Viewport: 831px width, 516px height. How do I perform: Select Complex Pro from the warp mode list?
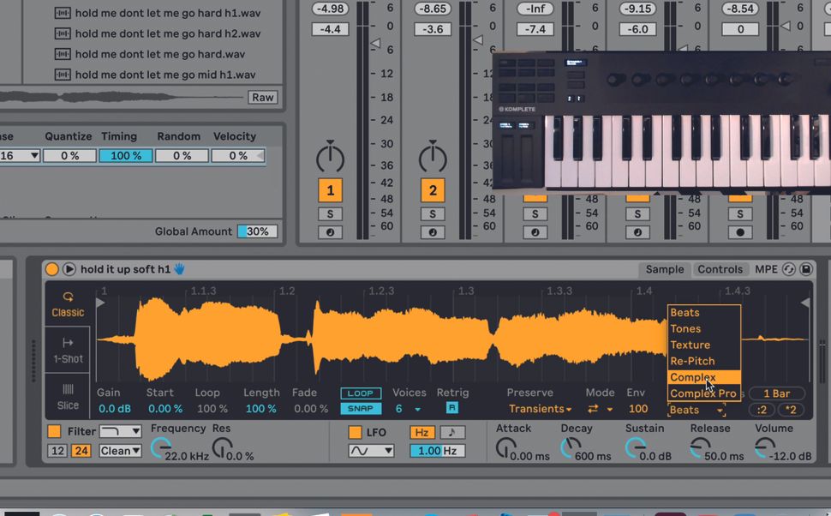click(x=703, y=393)
